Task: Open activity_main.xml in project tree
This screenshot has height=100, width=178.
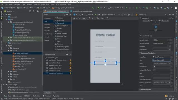Action: click(x=21, y=56)
